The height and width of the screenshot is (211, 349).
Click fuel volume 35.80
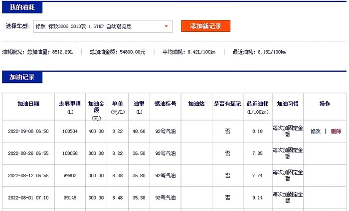point(139,176)
